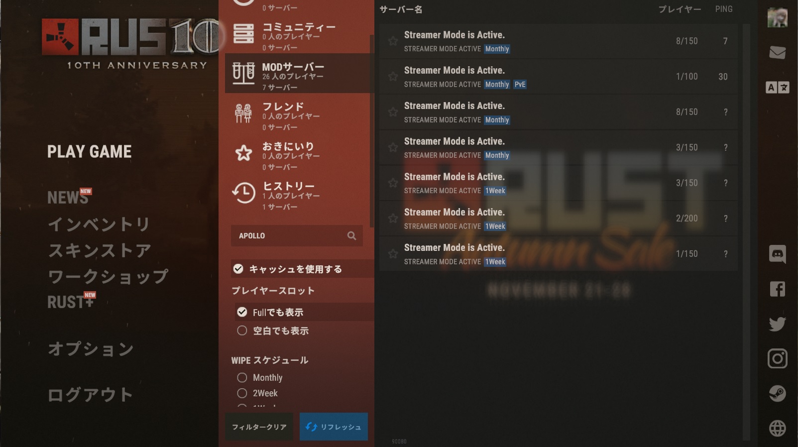
Task: Sort server list by PING column
Action: (x=723, y=9)
